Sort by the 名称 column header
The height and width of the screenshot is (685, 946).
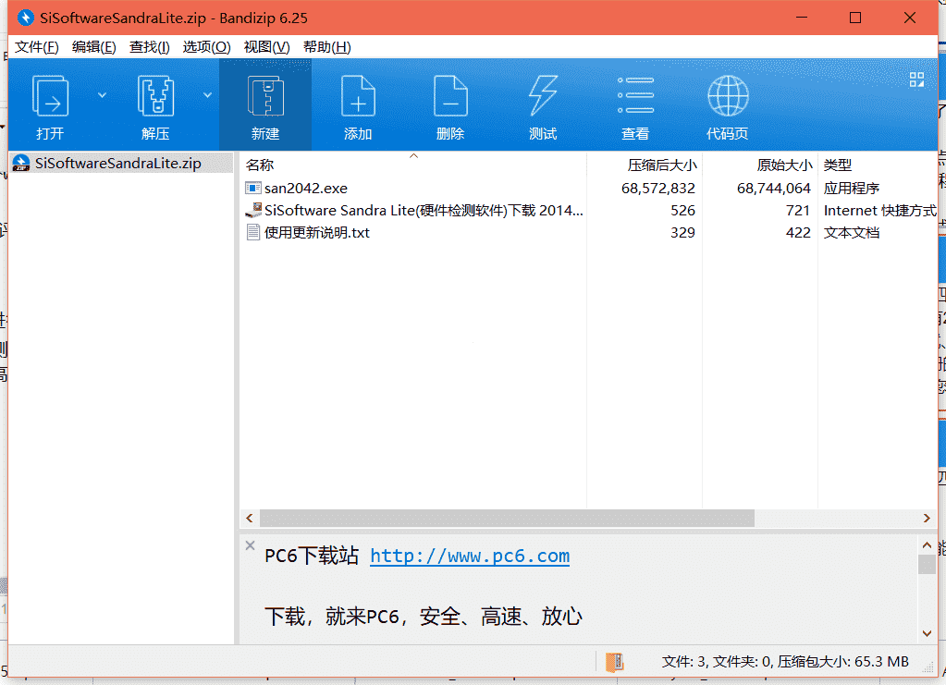[x=413, y=165]
